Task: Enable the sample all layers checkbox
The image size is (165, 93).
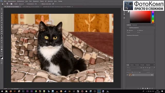Action: tap(41, 4)
